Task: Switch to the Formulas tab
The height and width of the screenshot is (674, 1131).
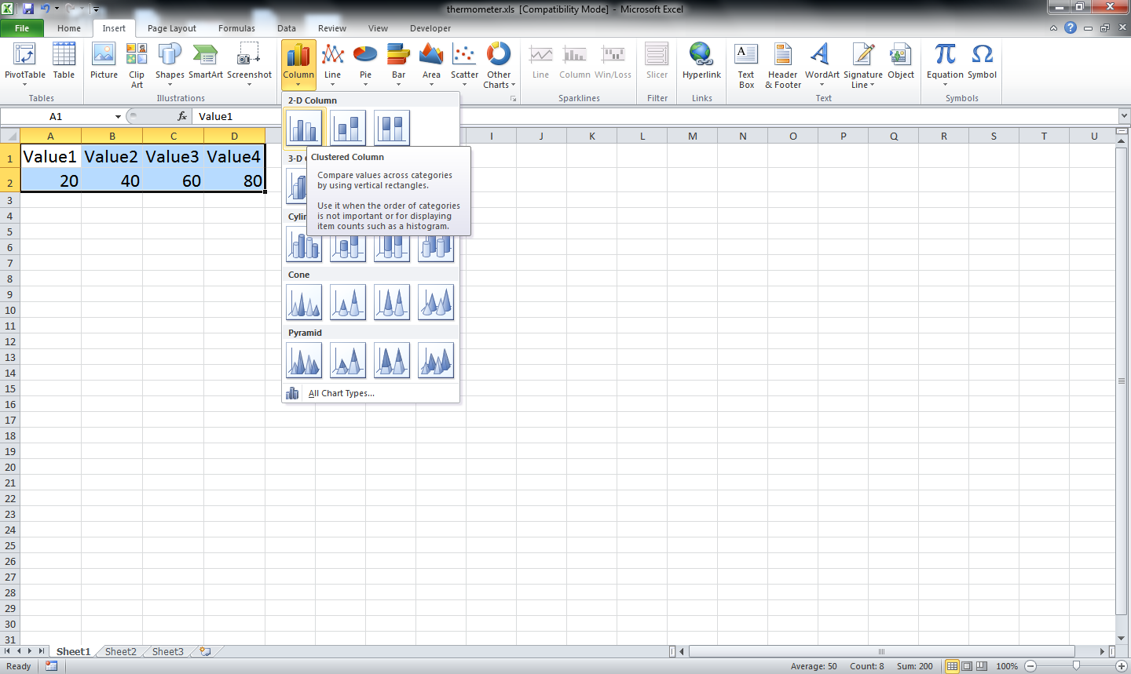Action: coord(236,28)
